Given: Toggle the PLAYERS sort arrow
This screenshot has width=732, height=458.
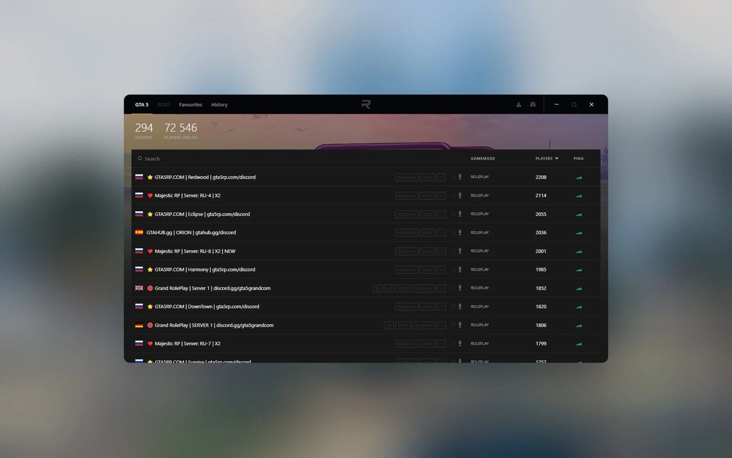Looking at the screenshot, I should point(556,159).
